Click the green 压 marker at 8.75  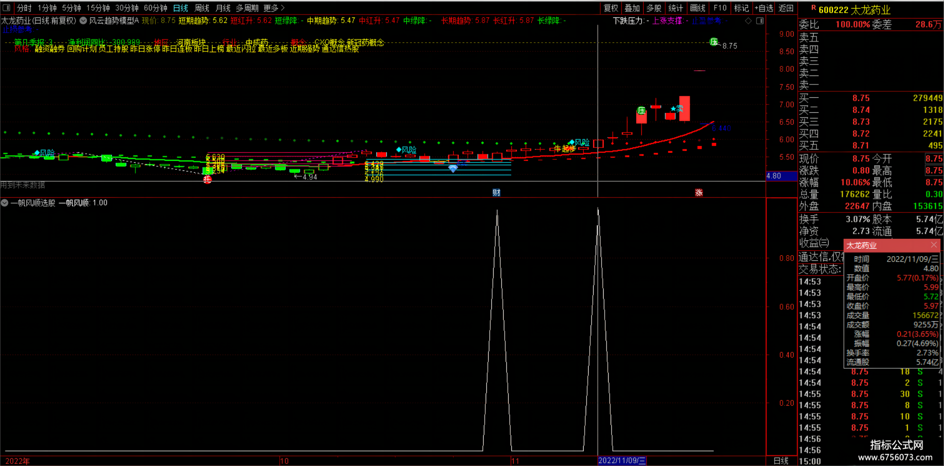(714, 42)
